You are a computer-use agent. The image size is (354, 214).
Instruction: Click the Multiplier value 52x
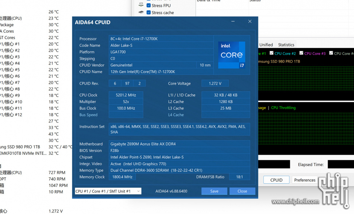[x=126, y=102]
